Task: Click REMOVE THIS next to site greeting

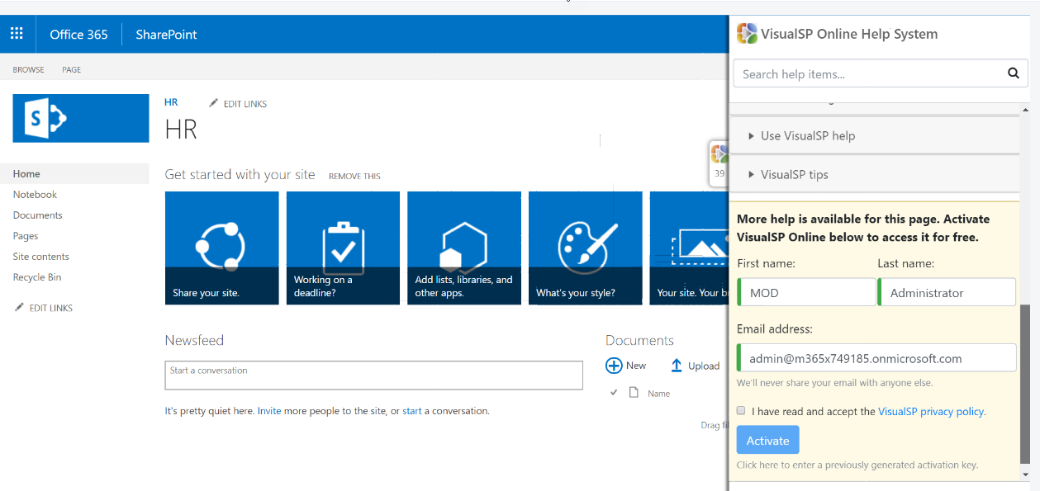Action: (354, 176)
